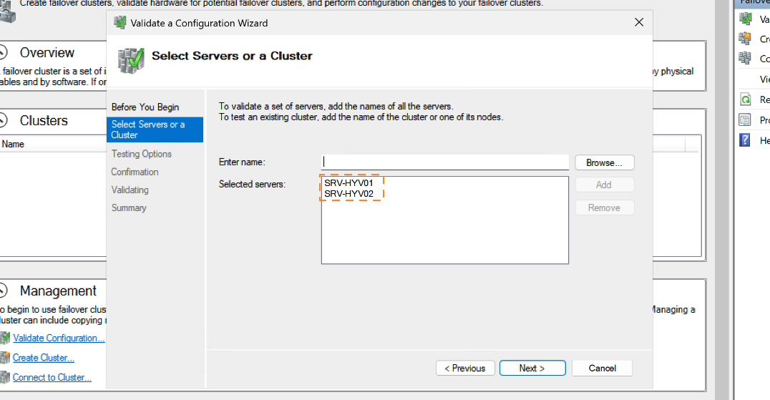770x400 pixels.
Task: Select the Testing Options wizard step
Action: tap(141, 154)
